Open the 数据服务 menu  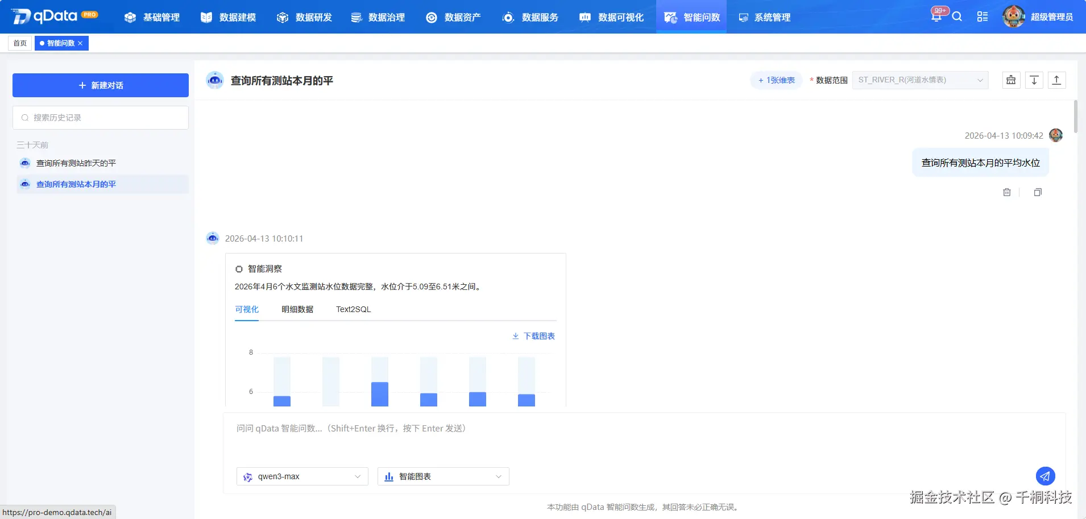tap(530, 18)
